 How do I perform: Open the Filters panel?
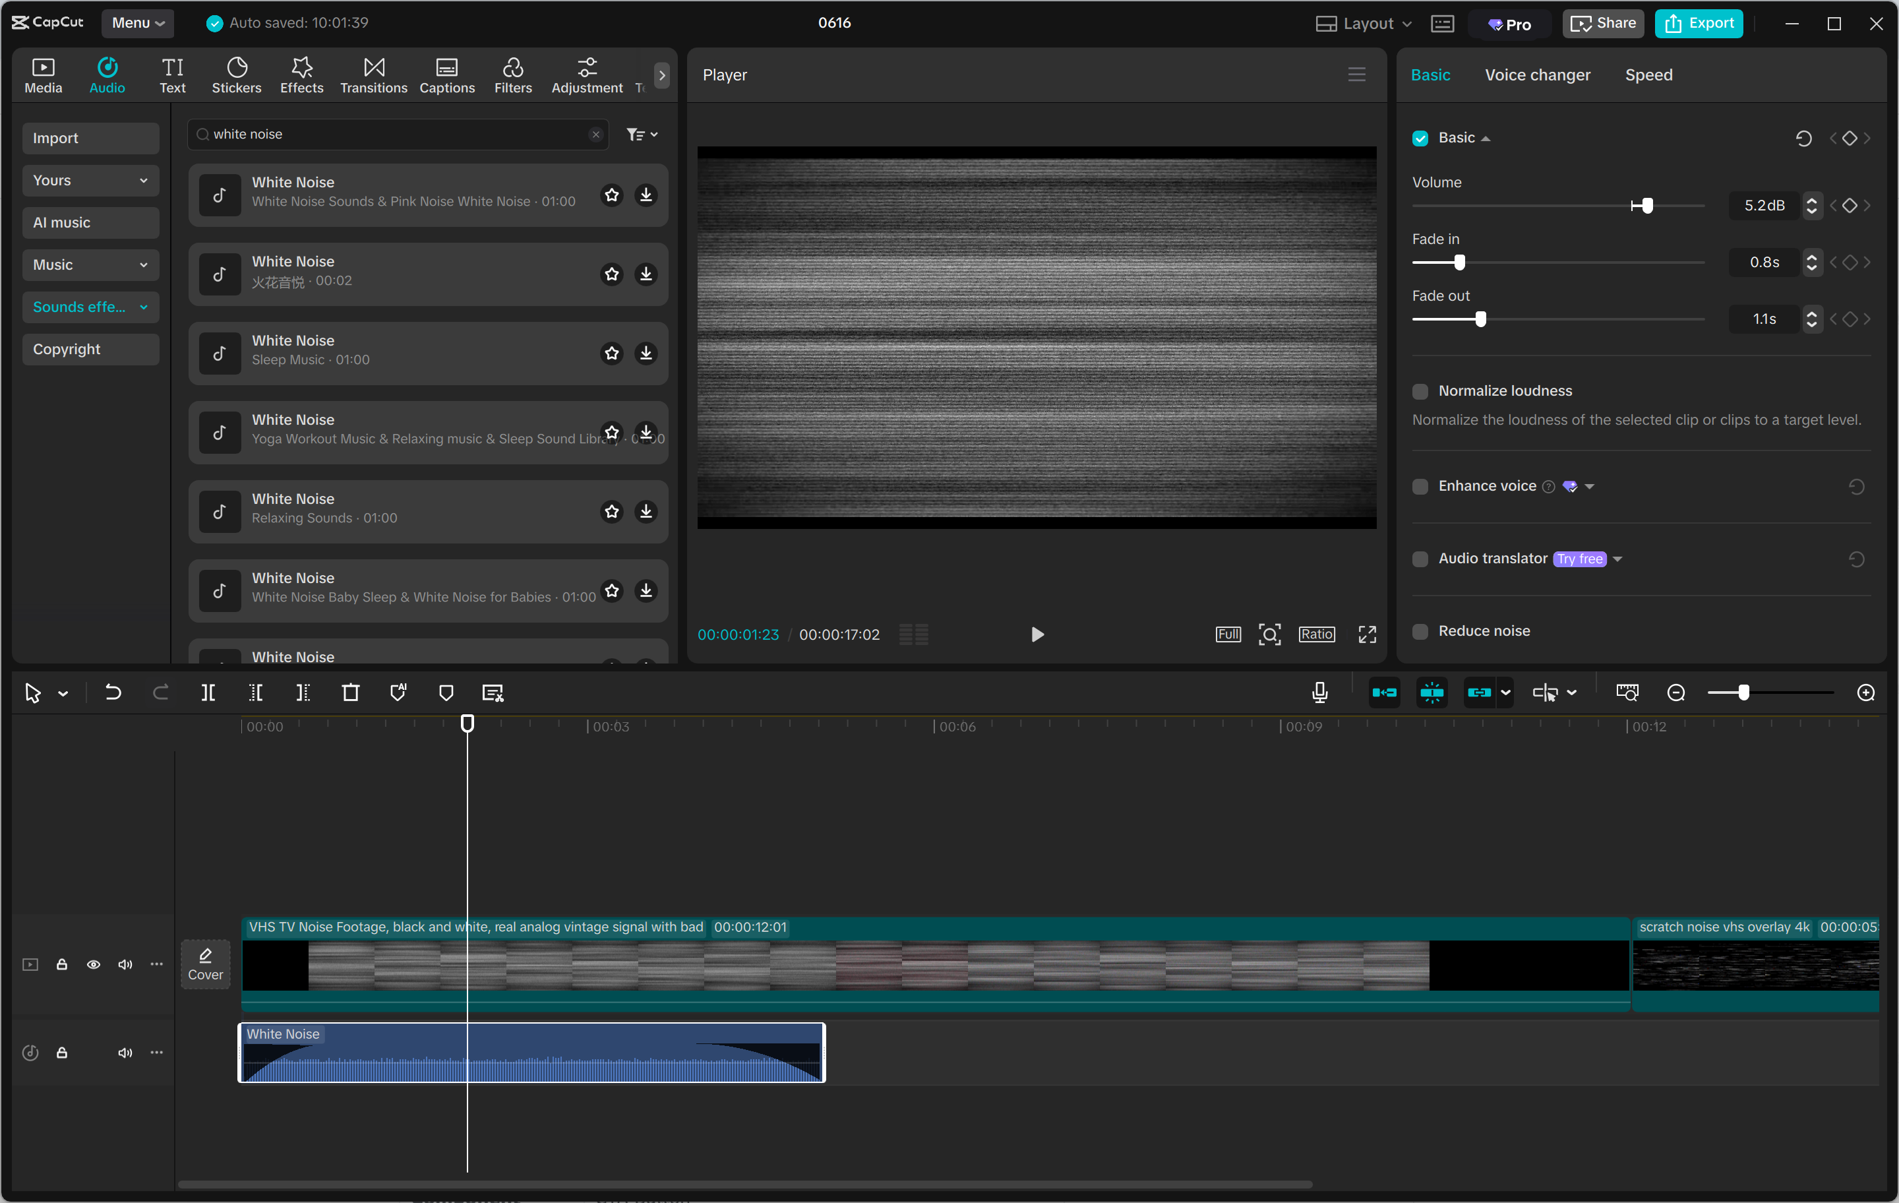click(512, 74)
